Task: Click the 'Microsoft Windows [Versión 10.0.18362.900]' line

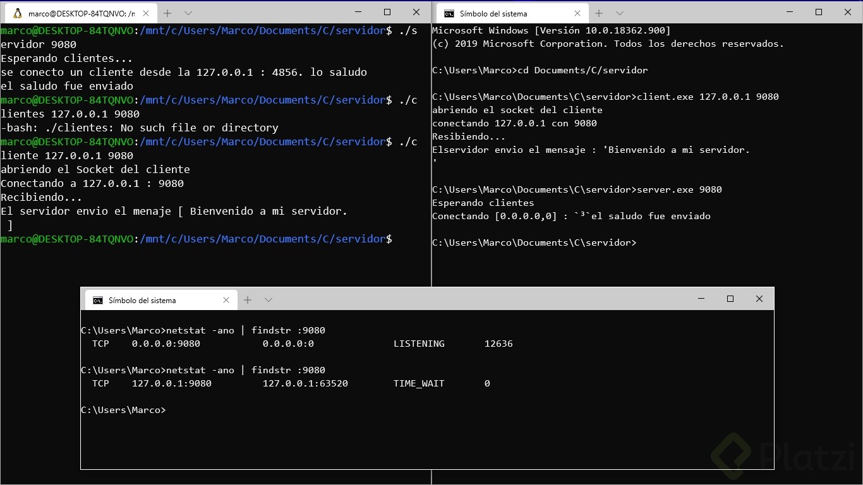Action: tap(552, 30)
